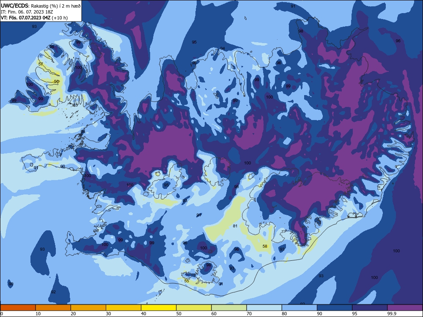Click the UWC/ECDS title text
This screenshot has height=317, width=423.
[x=14, y=6]
